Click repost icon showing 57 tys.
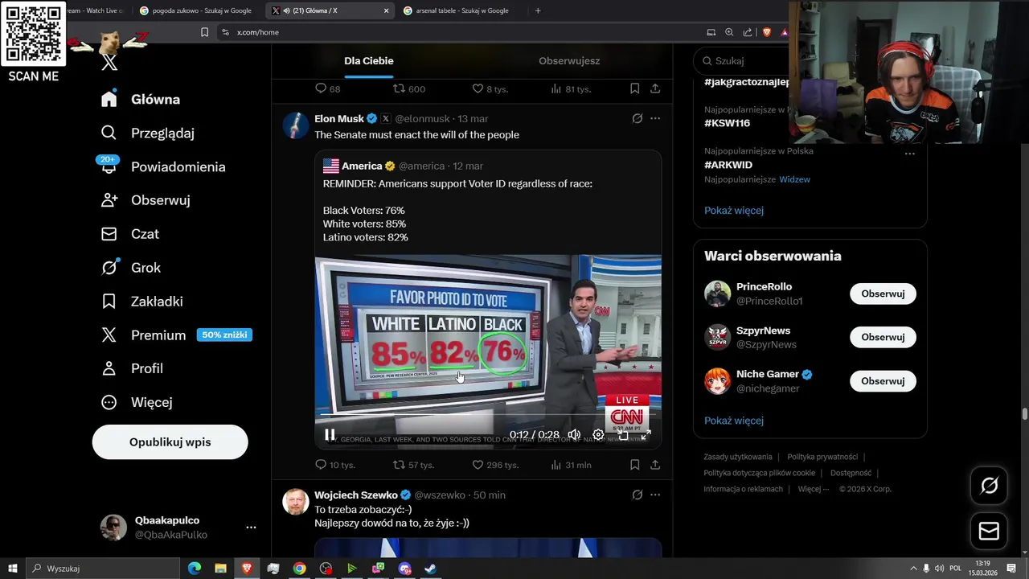 [399, 465]
